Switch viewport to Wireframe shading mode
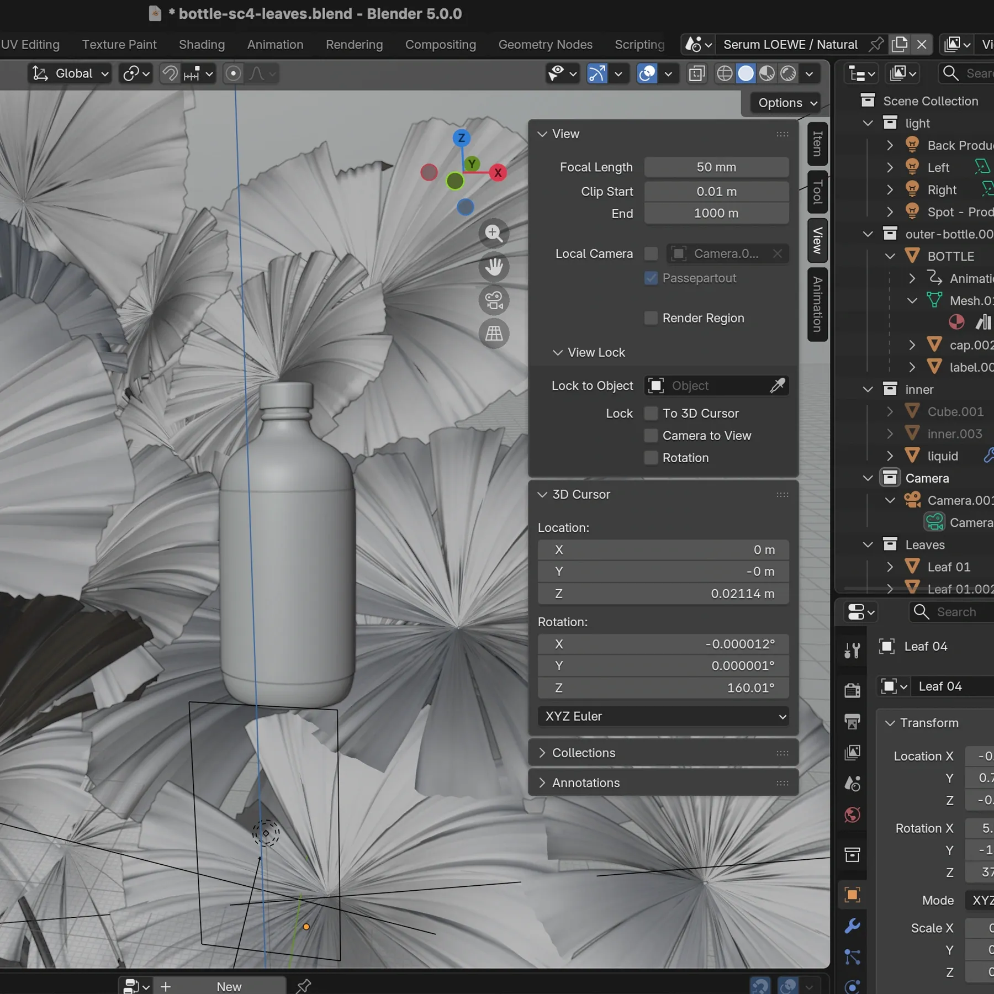994x994 pixels. tap(725, 73)
